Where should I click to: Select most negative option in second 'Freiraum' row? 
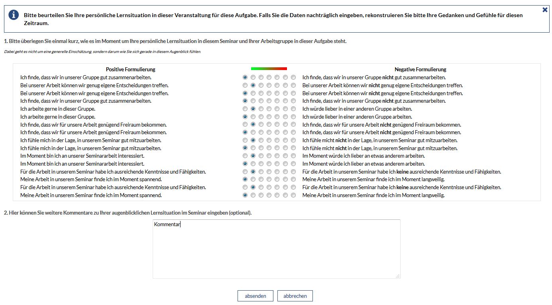(293, 132)
